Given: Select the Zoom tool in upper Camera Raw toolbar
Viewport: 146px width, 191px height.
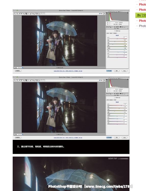Looking at the screenshot, I should (15, 14).
